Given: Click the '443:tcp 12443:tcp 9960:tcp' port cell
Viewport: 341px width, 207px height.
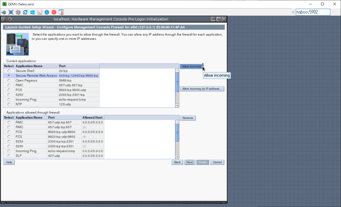Looking at the screenshot, I should [79, 76].
